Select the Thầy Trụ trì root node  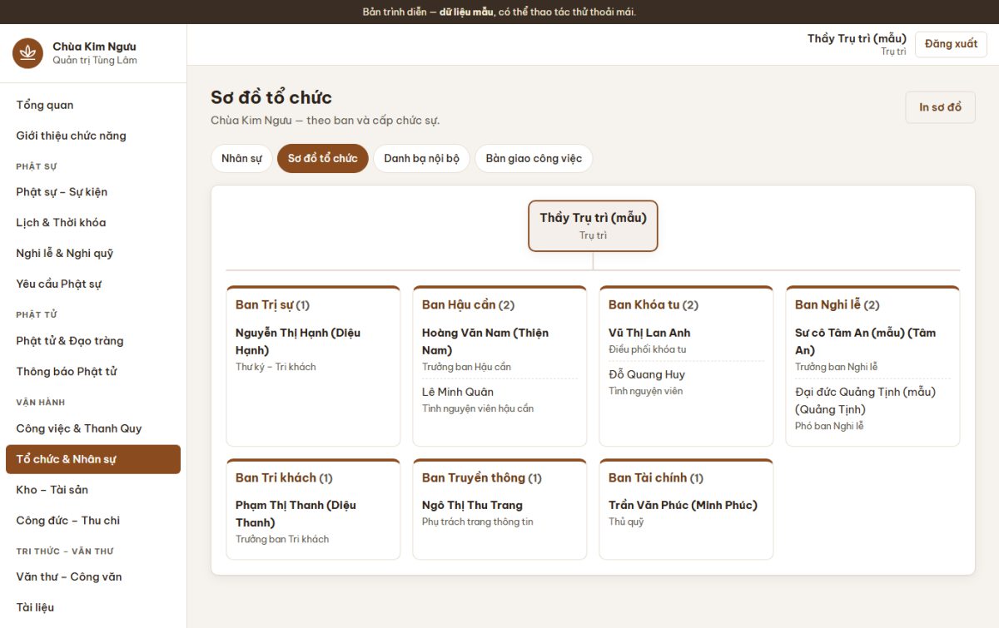pos(593,225)
